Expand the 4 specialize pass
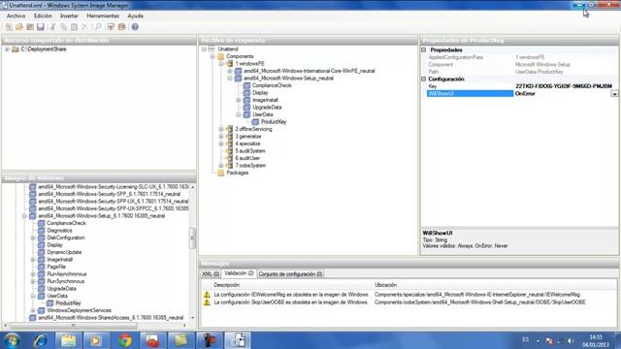The image size is (621, 349). click(221, 144)
